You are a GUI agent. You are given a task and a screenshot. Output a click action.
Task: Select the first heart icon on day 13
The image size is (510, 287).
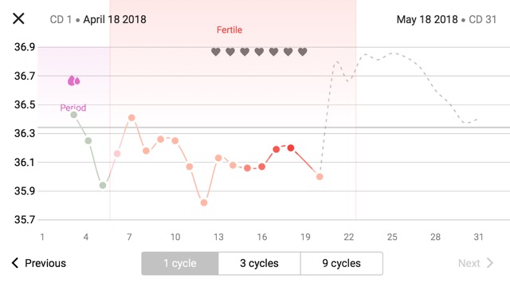point(216,52)
